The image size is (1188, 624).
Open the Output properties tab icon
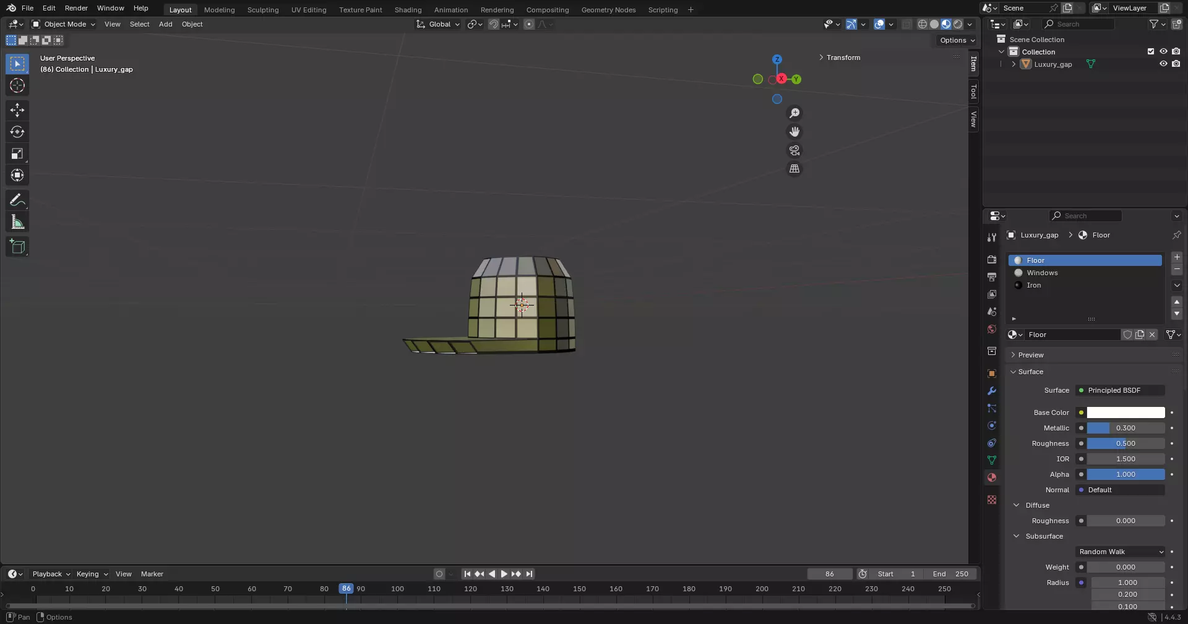tap(992, 277)
